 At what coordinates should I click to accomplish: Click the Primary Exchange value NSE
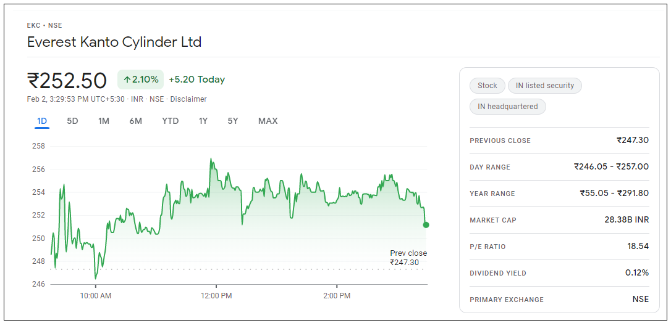click(x=641, y=299)
